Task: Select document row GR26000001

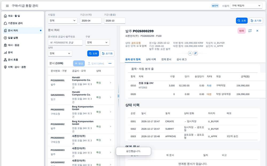Action: point(81,97)
